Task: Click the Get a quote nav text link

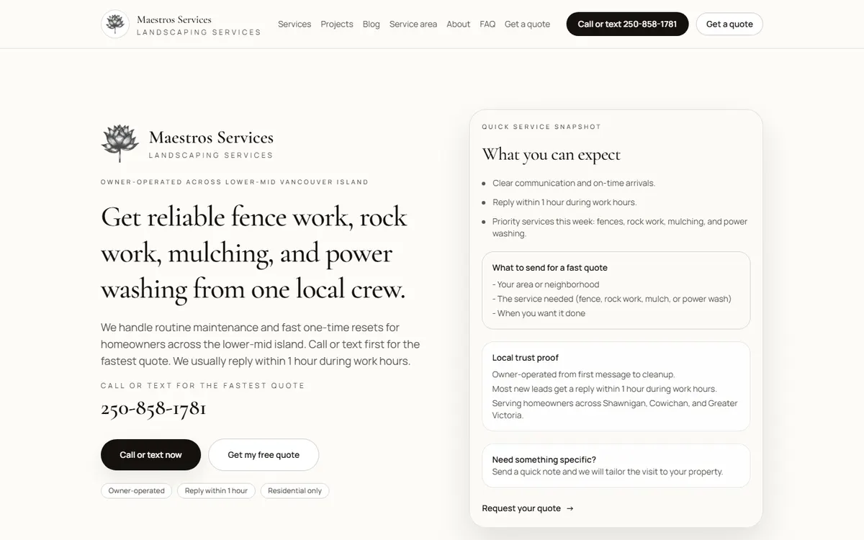Action: point(527,24)
